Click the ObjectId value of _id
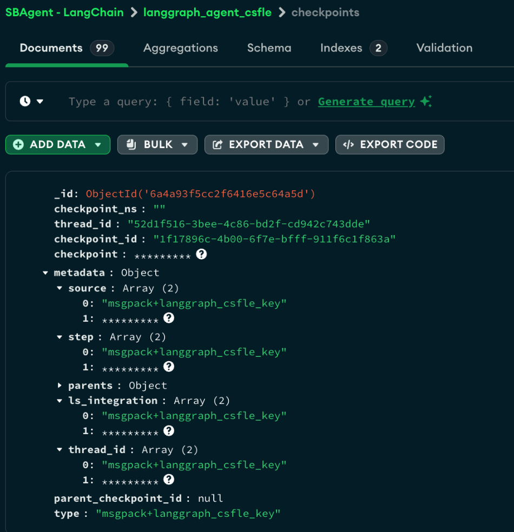514x532 pixels. tap(200, 194)
